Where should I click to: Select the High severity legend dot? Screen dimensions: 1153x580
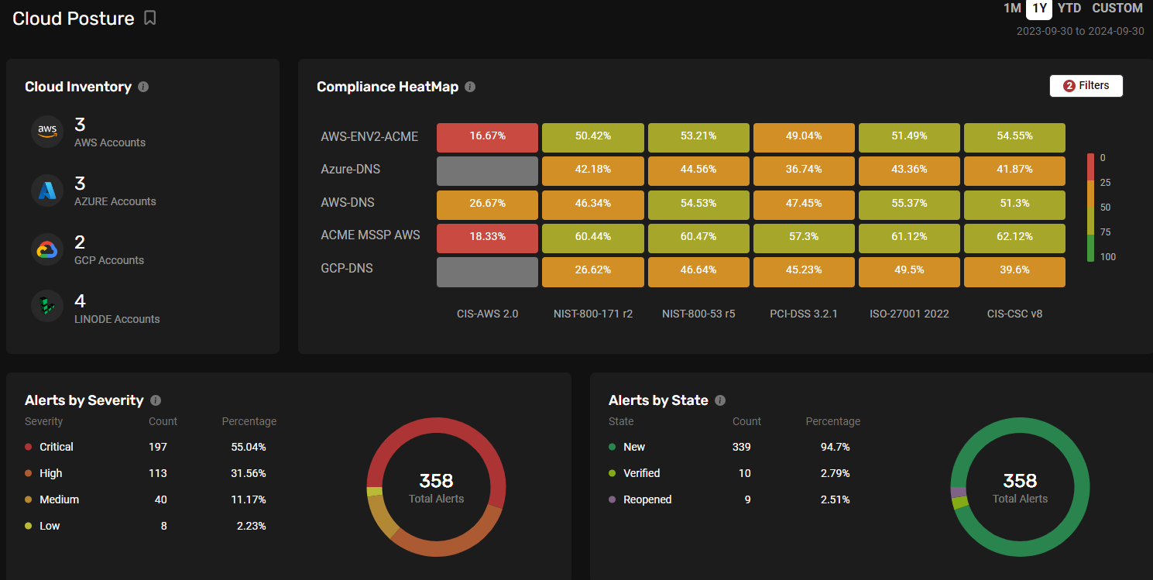[29, 473]
